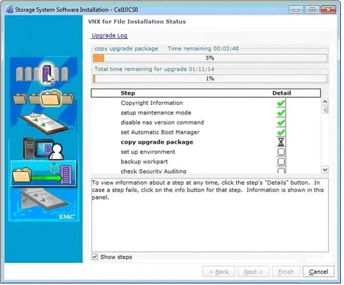Click 'VNX for File Installation Status' heading

[x=137, y=21]
